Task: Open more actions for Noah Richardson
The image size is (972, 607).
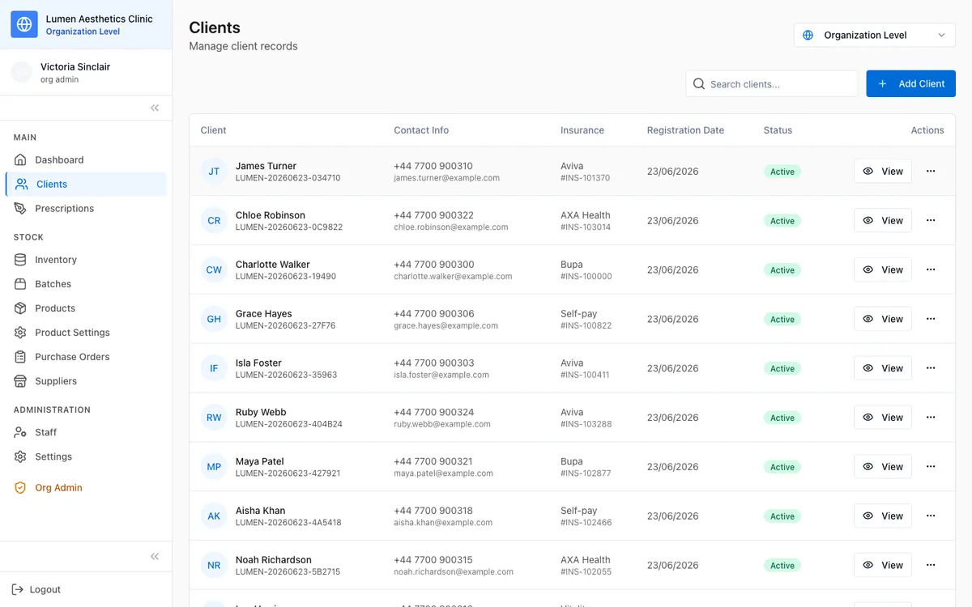Action: point(931,565)
